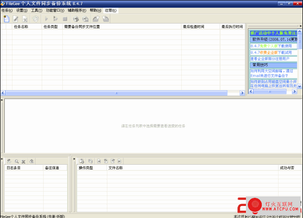Close the right sidebar info panel
The height and width of the screenshot is (218, 303).
pyautogui.click(x=301, y=26)
